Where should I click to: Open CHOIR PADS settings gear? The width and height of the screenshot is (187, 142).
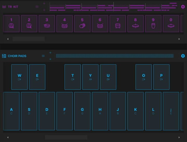pyautogui.click(x=183, y=56)
